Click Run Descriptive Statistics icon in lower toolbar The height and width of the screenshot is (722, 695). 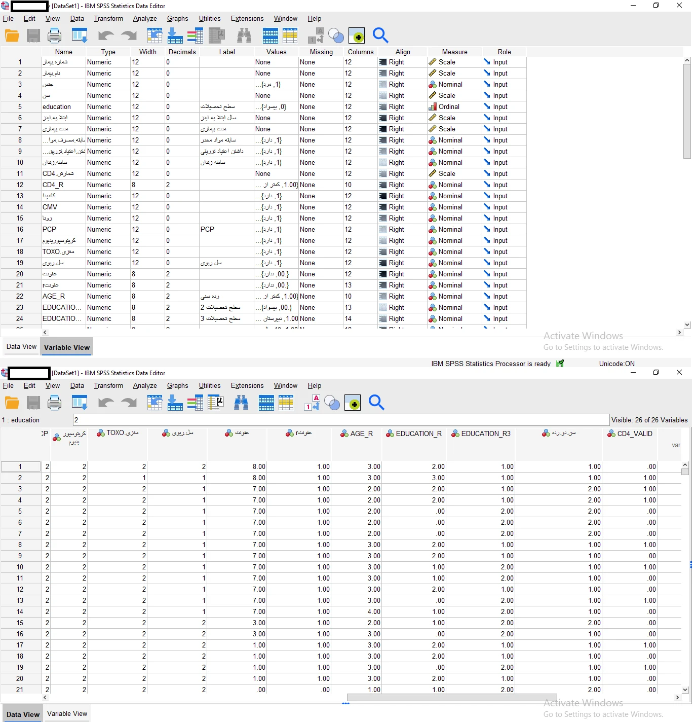[x=216, y=403]
